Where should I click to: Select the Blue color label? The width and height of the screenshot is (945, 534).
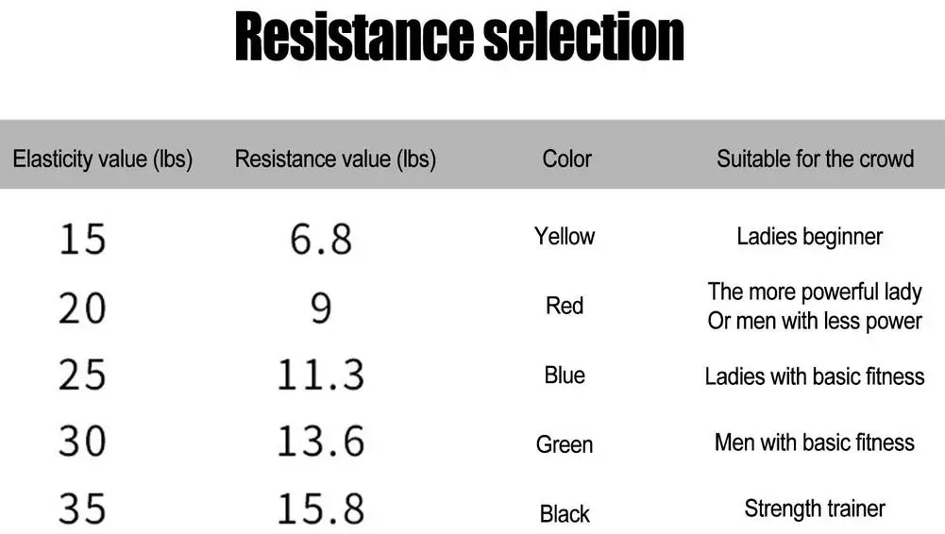[565, 375]
